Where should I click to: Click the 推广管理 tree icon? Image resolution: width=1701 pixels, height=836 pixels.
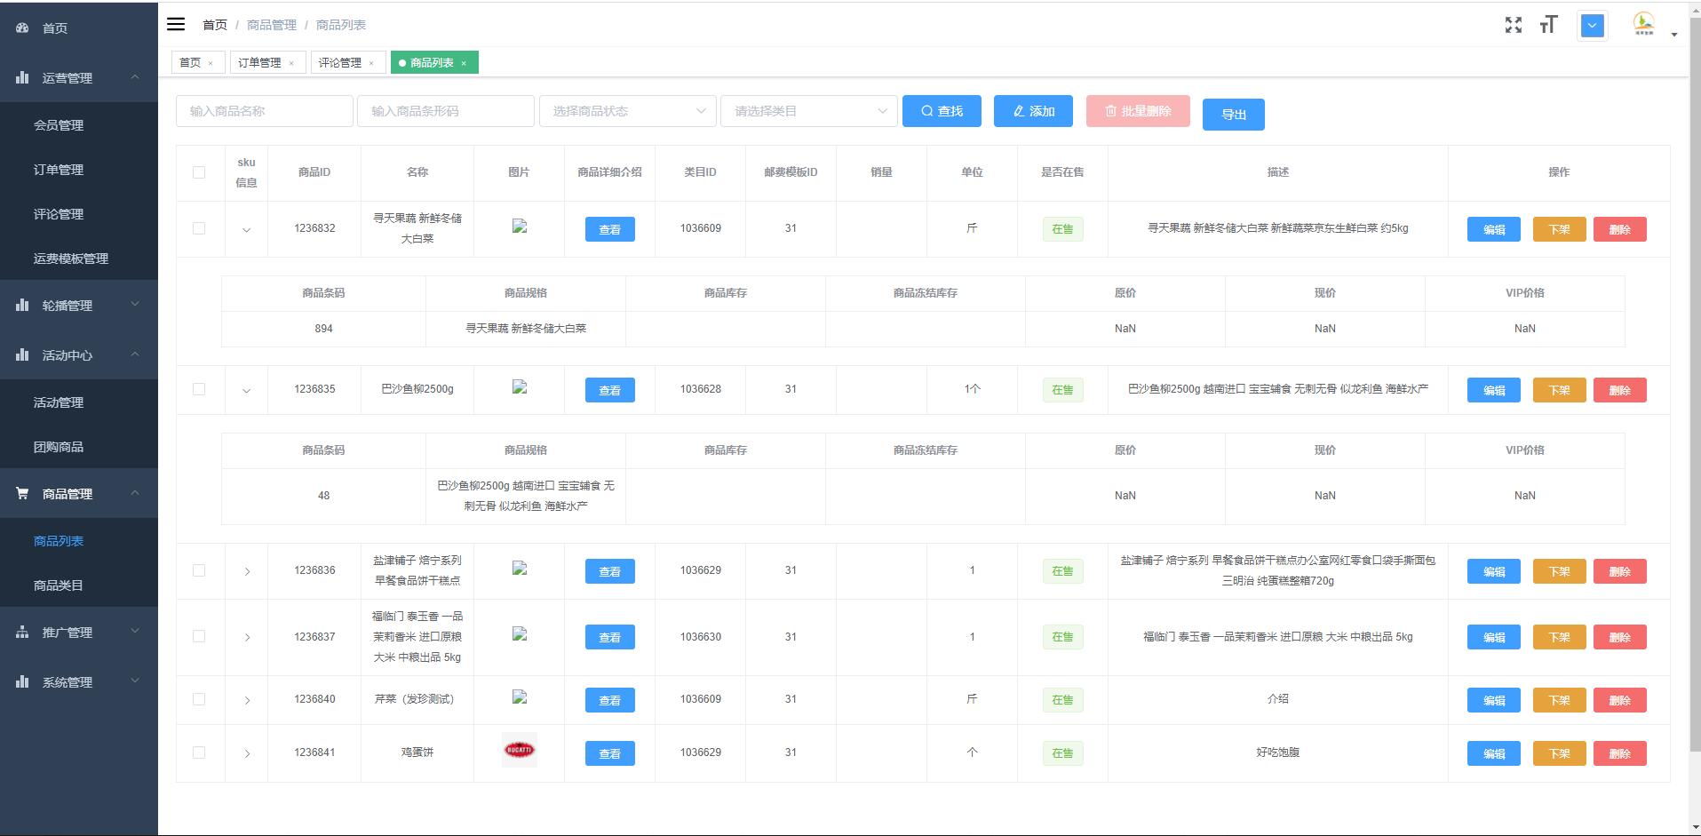22,632
